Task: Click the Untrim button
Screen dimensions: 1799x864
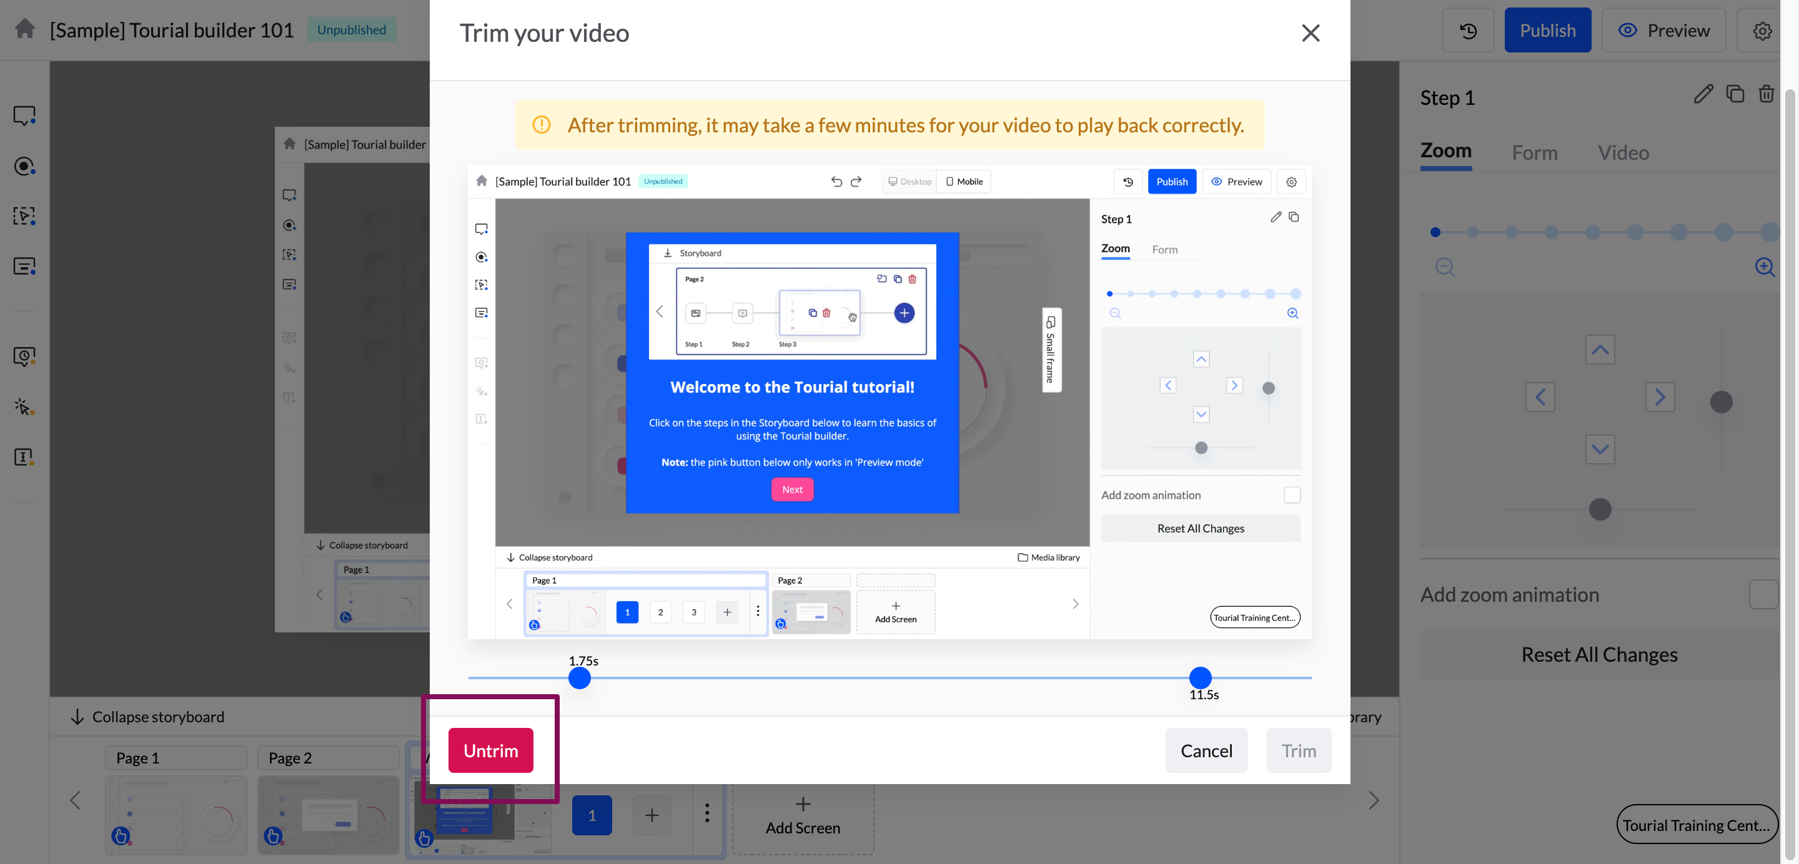Action: tap(490, 750)
